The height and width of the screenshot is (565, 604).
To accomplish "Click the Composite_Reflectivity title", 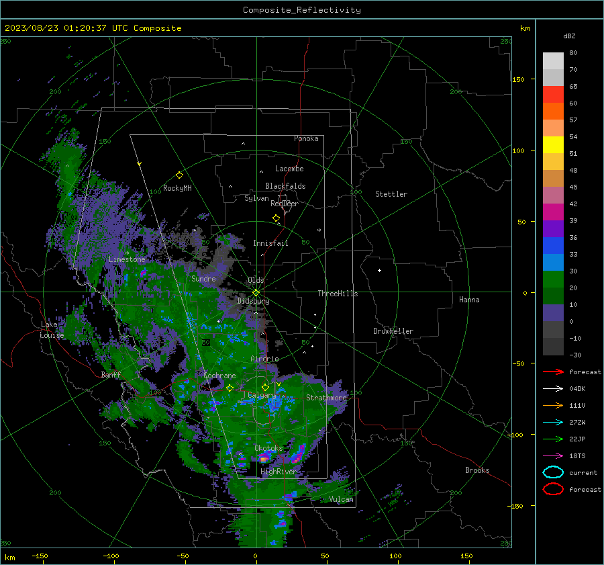I will 302,10.
